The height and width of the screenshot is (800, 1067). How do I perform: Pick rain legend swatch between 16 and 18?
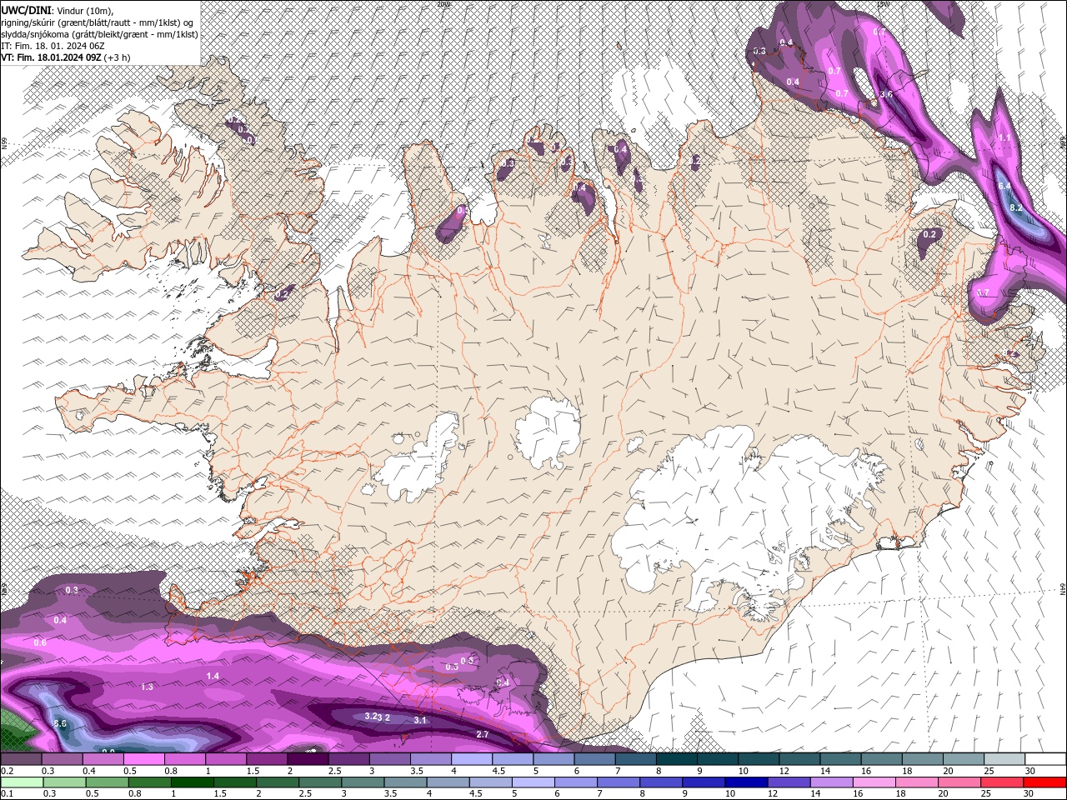pos(874,782)
